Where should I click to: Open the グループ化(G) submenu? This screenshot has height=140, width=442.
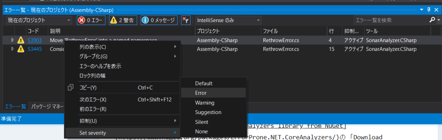coord(123,56)
